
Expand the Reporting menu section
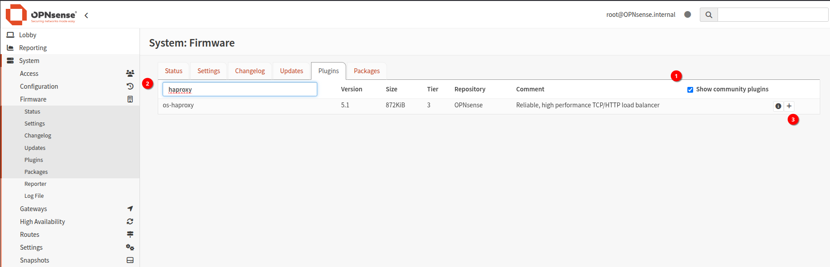[32, 48]
